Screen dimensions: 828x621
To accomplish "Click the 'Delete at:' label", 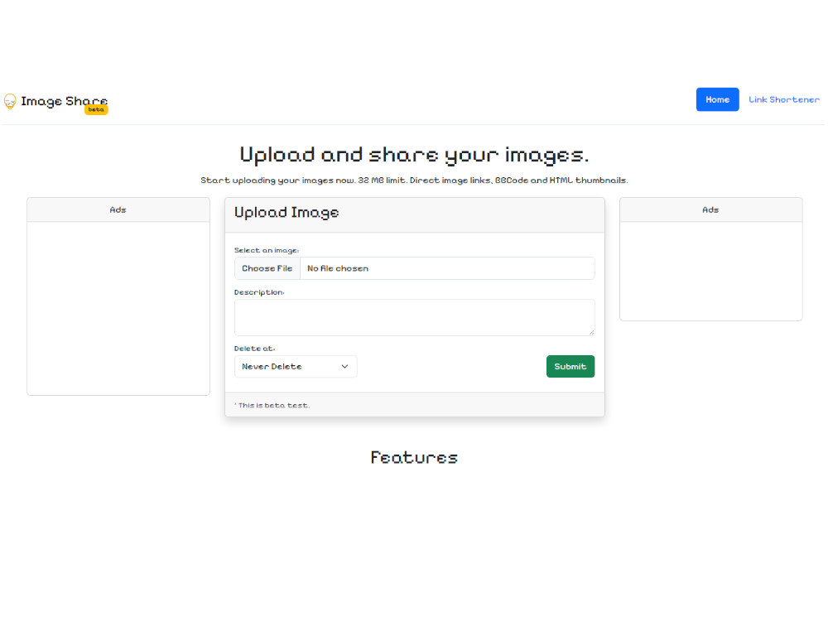I will [254, 349].
